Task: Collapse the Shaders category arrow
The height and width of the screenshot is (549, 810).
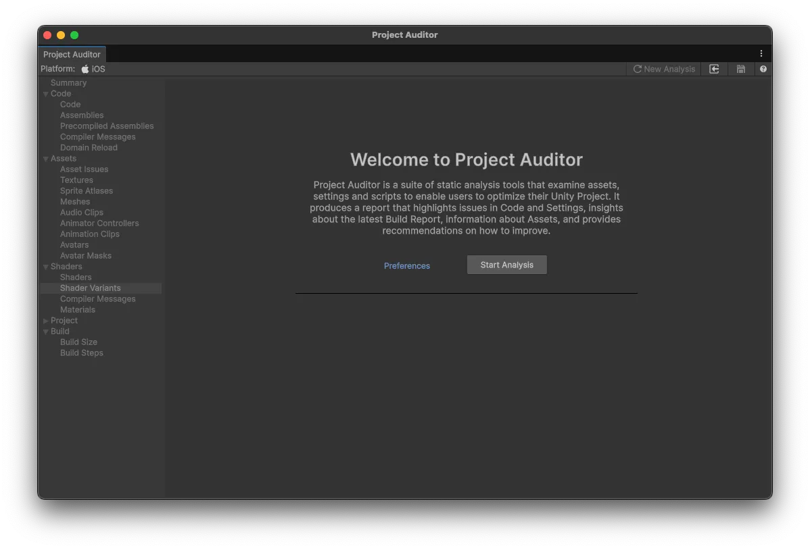Action: point(46,267)
